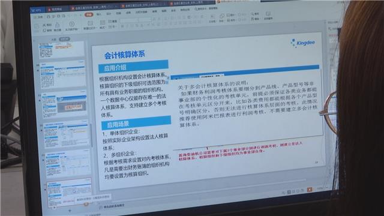Click the orange slideshow play button in status bar
This screenshot has width=384, height=216.
point(310,190)
